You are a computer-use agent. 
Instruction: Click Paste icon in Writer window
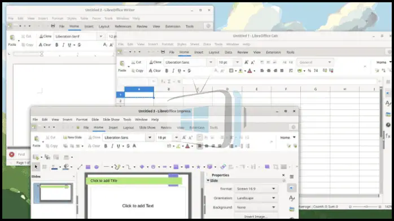pos(12,38)
